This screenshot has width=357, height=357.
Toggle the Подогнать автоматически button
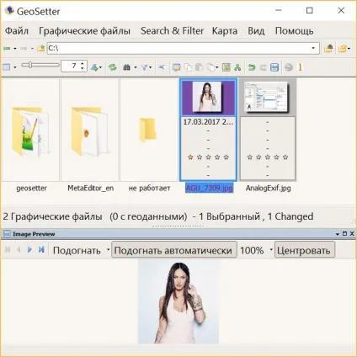click(x=174, y=250)
